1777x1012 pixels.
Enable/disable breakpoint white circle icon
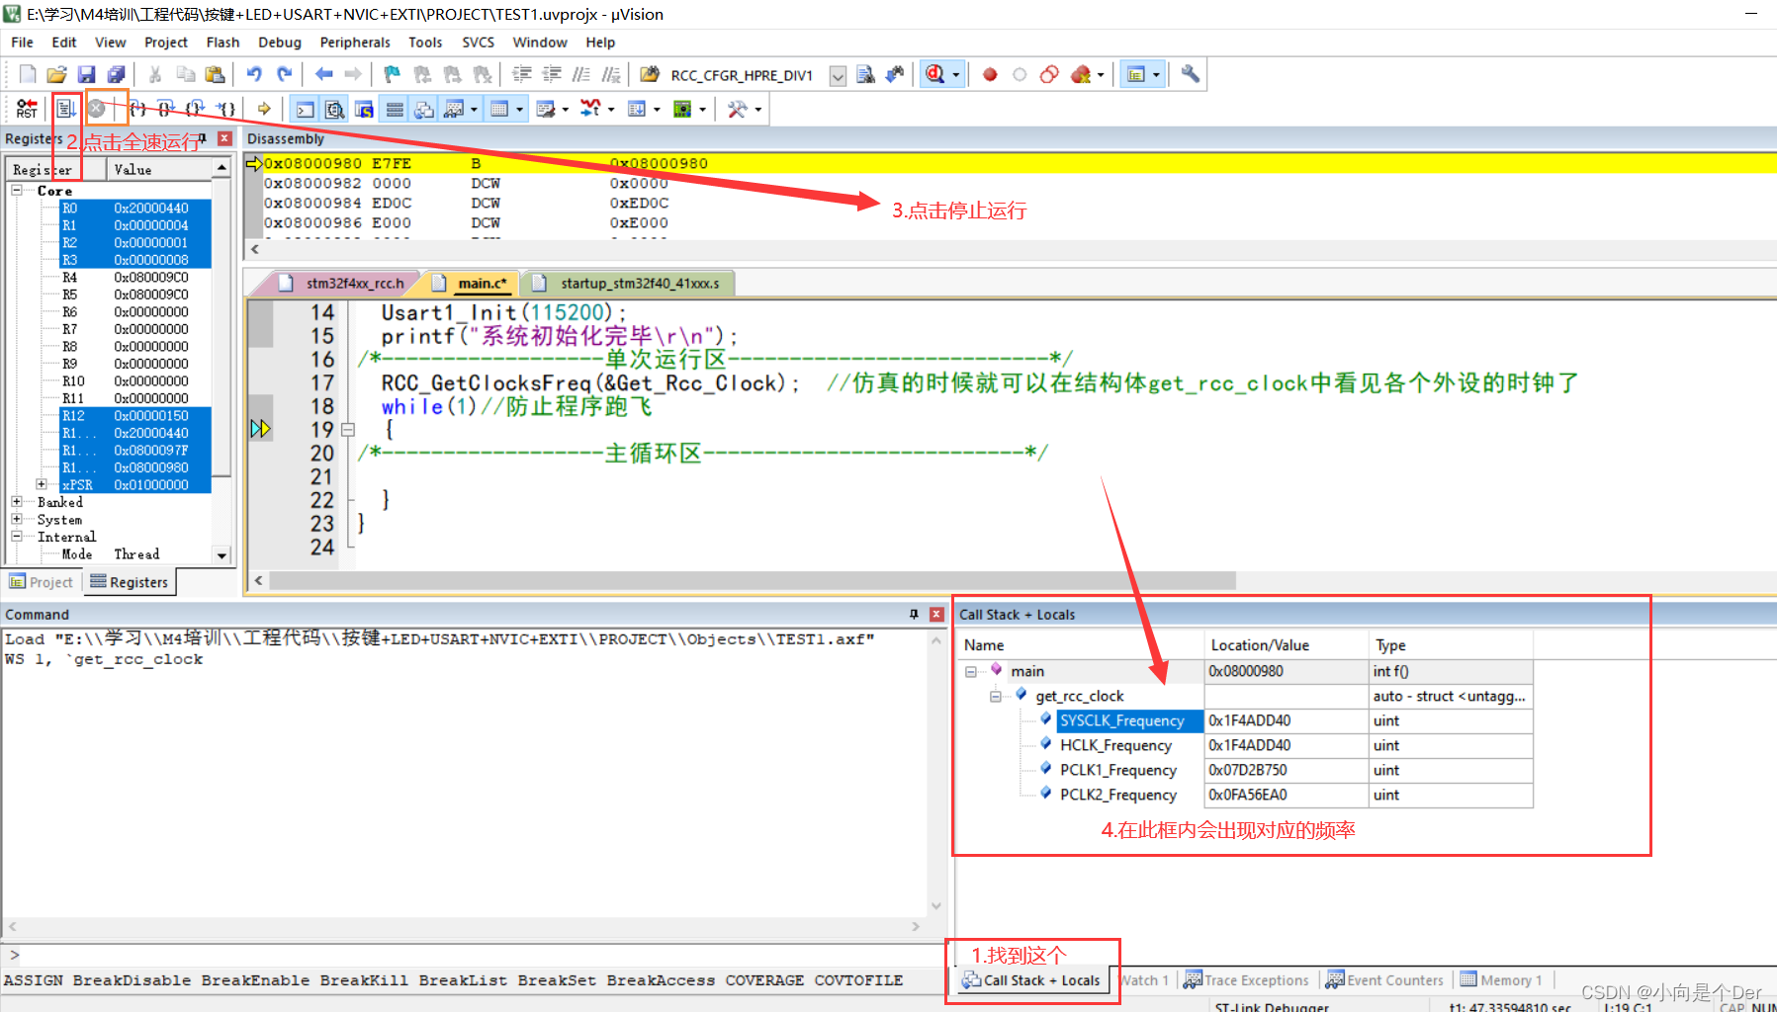[1020, 74]
